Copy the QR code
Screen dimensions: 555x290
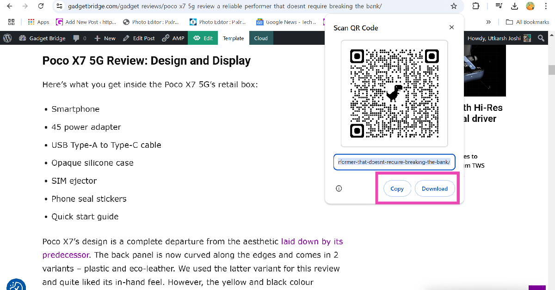pyautogui.click(x=397, y=189)
